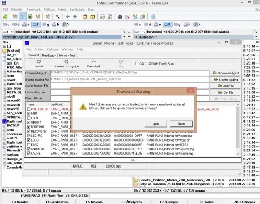260x204 pixels.
Task: Click the Flash_tool executable icon in left panel
Action: [x=4, y=121]
